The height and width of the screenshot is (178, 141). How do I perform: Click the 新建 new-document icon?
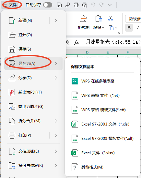click(x=12, y=21)
